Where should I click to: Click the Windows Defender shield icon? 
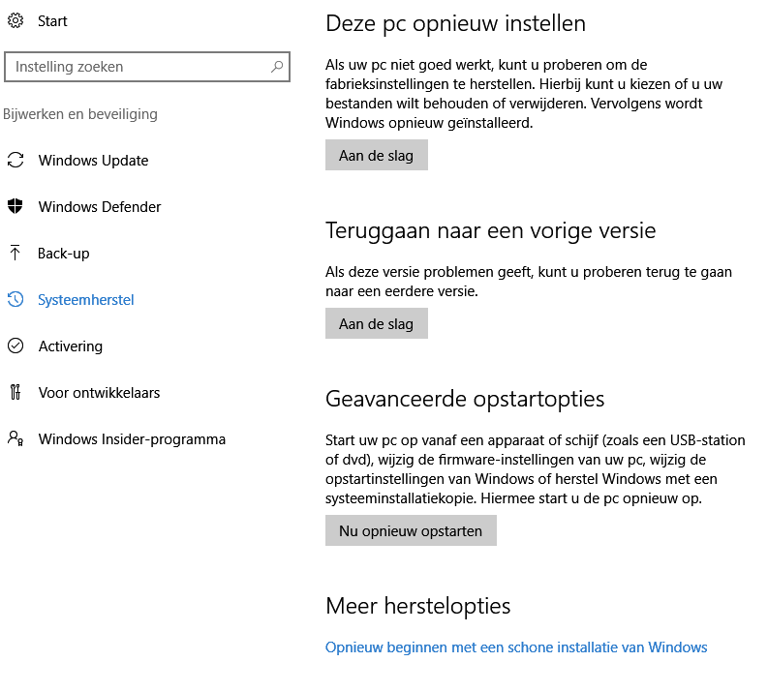[x=15, y=207]
